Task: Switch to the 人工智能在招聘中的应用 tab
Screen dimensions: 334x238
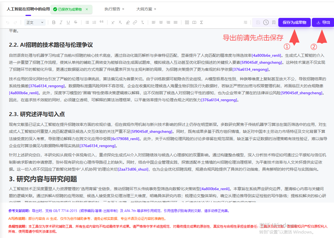Action: 28,9
